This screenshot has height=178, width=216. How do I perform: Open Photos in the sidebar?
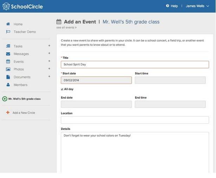pos(19,69)
